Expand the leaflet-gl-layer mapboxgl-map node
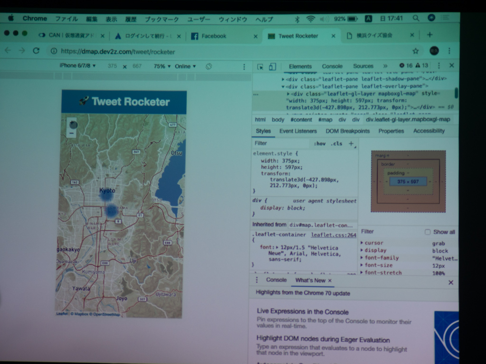The width and height of the screenshot is (486, 364). (288, 93)
